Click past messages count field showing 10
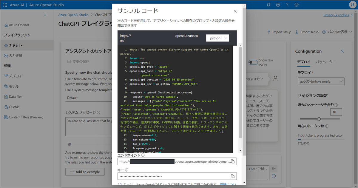 tap(336, 112)
